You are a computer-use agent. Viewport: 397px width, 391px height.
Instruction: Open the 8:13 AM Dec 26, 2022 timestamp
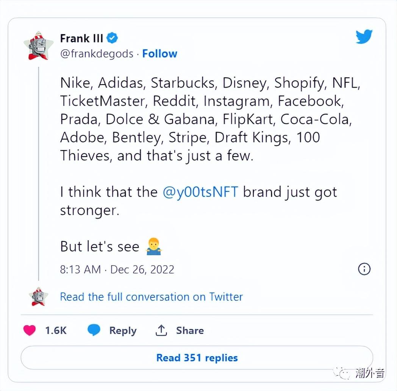click(x=117, y=269)
